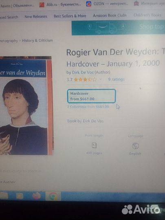Open the File Explorer folder taskbar icon
Image resolution: width=165 pixels, height=220 pixels.
[4, 195]
